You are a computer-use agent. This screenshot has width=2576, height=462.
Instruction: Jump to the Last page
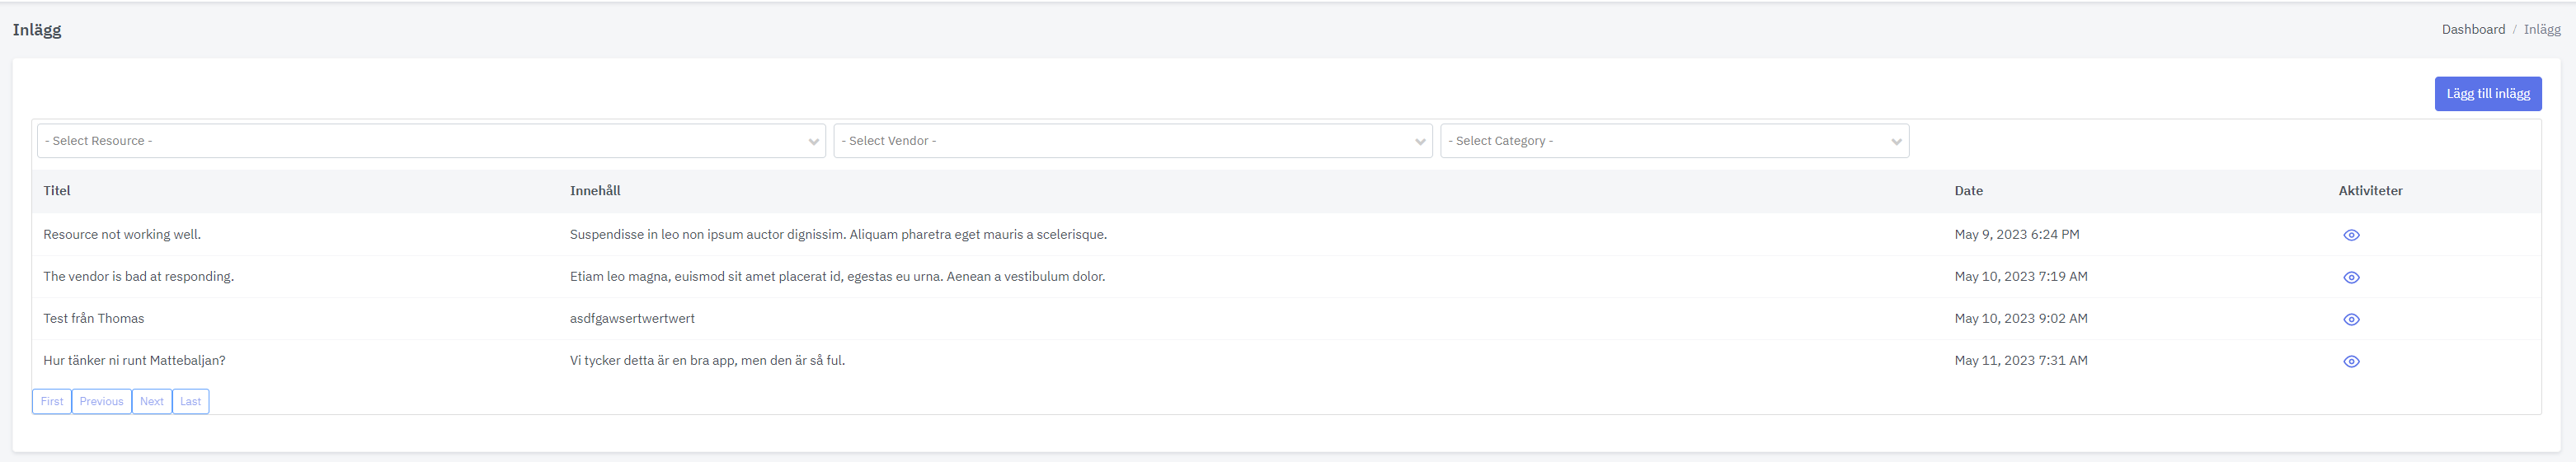coord(190,401)
